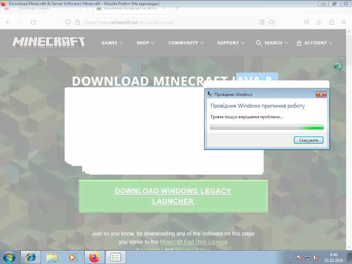
Task: Bookmark this page with star icon
Action: pos(272,22)
